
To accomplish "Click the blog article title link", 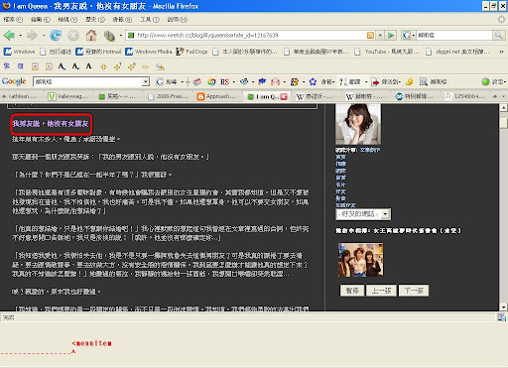I will 51,124.
